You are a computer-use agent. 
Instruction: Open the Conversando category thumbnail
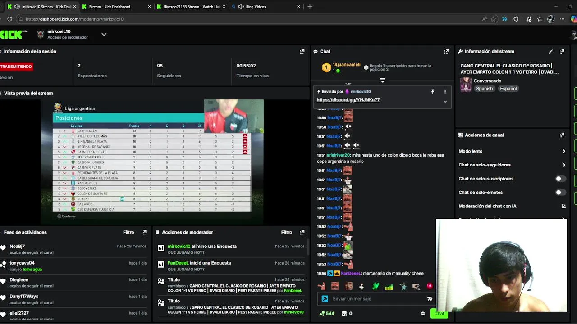[466, 85]
